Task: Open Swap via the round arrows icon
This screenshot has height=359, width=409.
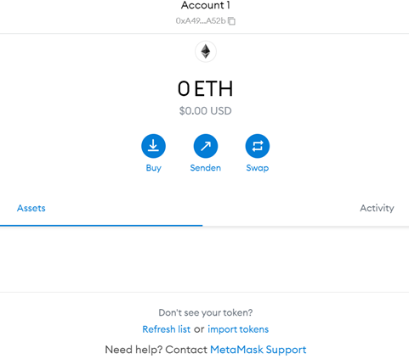Action: point(258,146)
